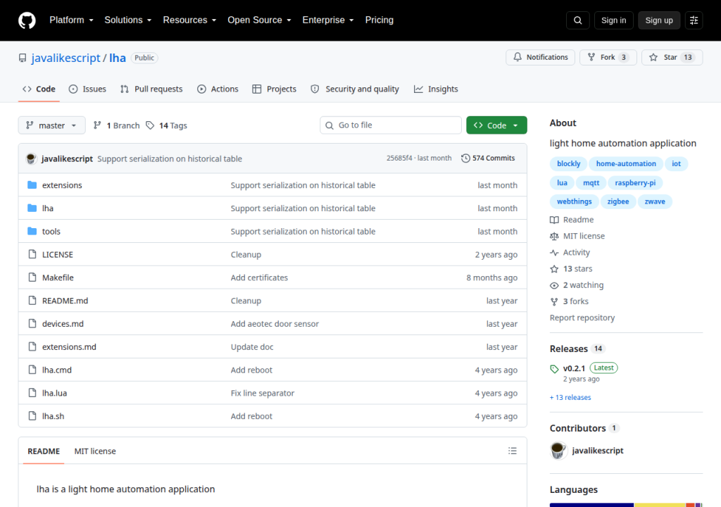
Task: Open the extensions.md file
Action: click(69, 346)
